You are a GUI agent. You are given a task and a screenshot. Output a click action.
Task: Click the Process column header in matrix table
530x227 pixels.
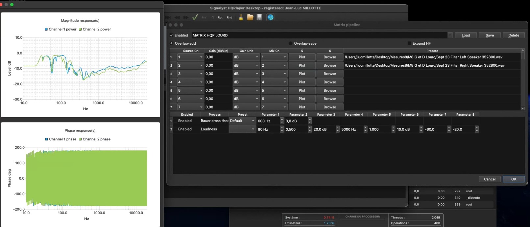pos(432,51)
